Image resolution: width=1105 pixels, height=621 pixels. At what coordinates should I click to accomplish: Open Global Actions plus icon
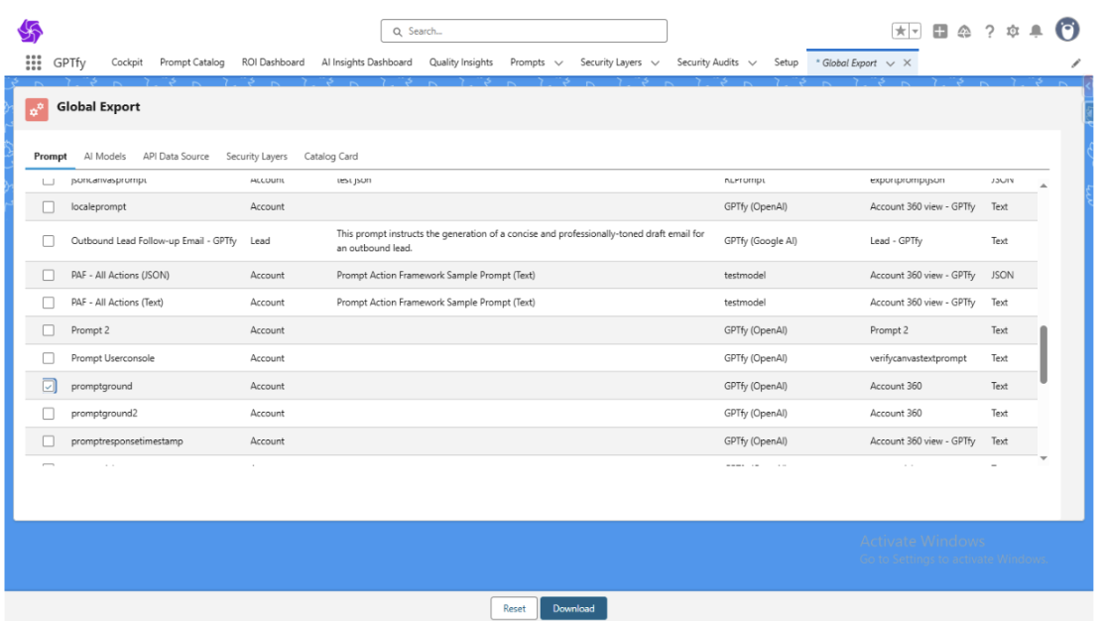click(x=940, y=32)
